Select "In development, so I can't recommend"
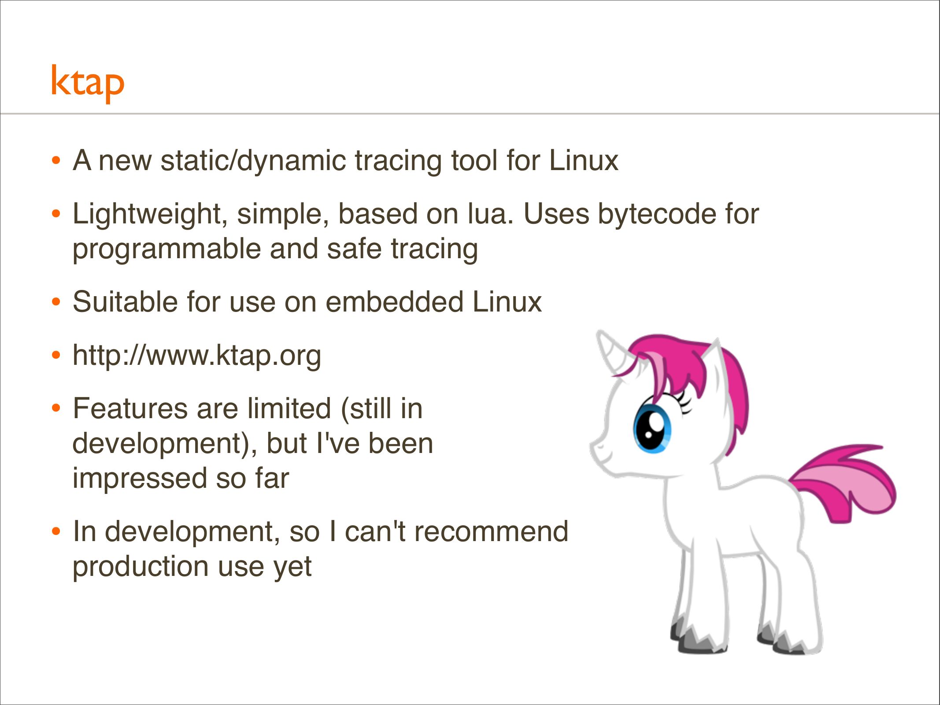The width and height of the screenshot is (940, 705). coord(320,531)
